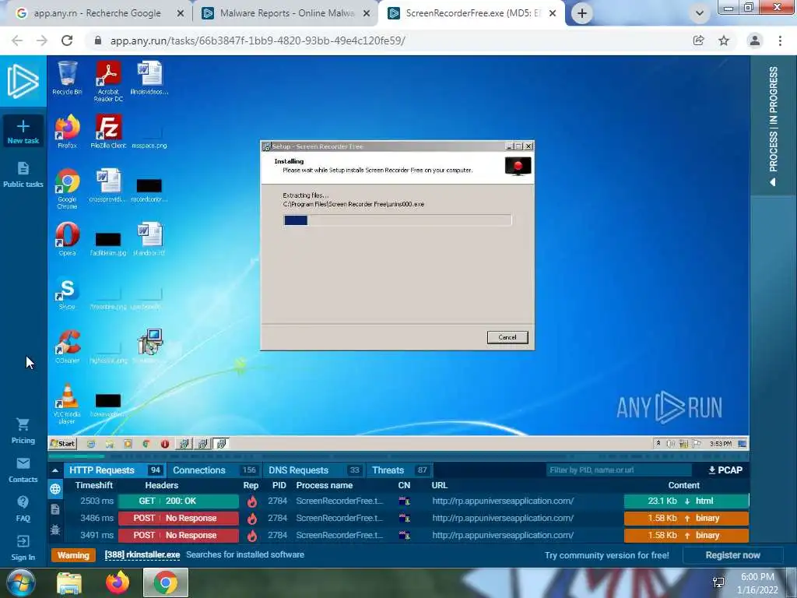Open the FAQ section
797x598 pixels.
pos(23,509)
